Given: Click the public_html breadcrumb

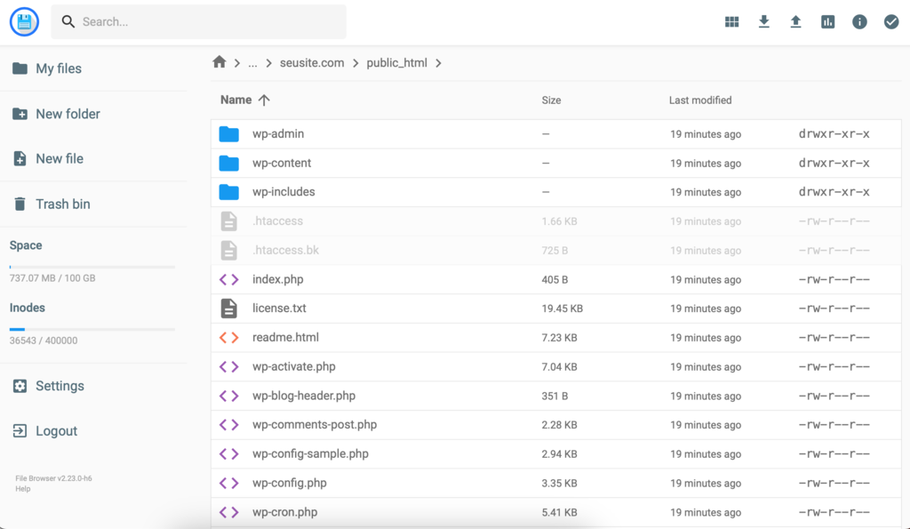Looking at the screenshot, I should (x=396, y=63).
